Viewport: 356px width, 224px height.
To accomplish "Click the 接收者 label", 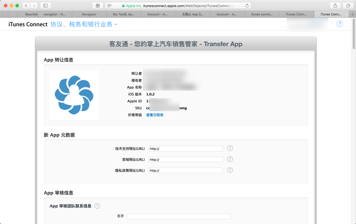I will (137, 80).
